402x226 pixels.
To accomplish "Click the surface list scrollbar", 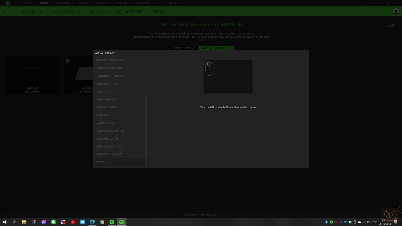I will 146,130.
